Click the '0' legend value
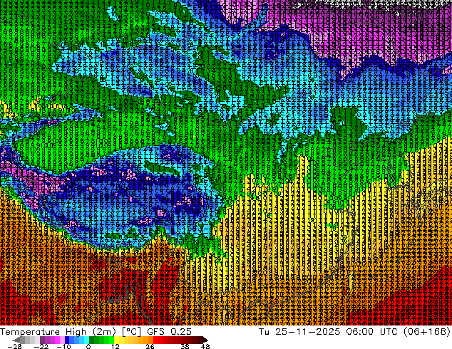Image resolution: width=452 pixels, height=349 pixels. coord(88,346)
